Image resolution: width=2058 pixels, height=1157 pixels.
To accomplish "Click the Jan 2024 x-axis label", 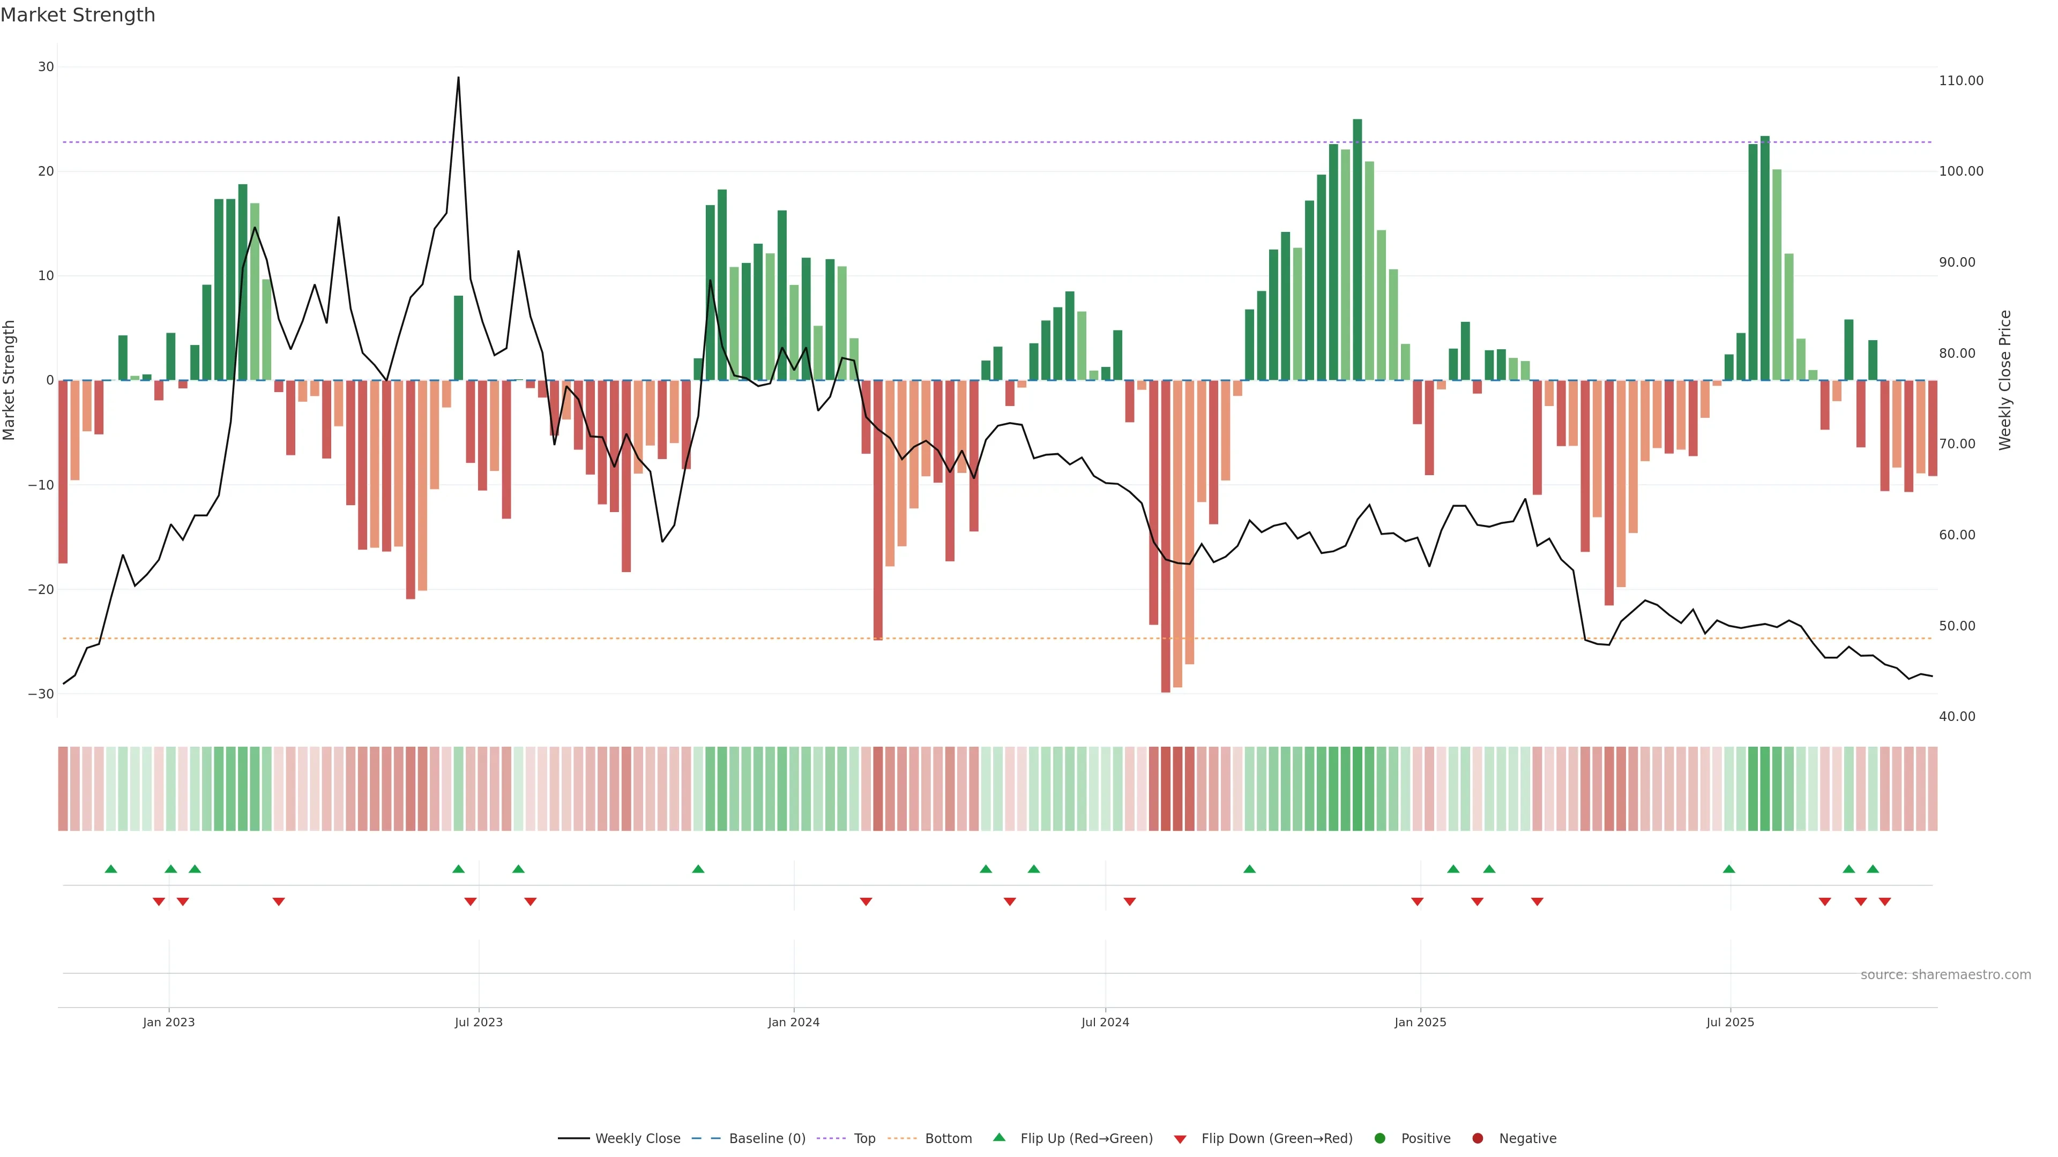I will pos(793,1022).
